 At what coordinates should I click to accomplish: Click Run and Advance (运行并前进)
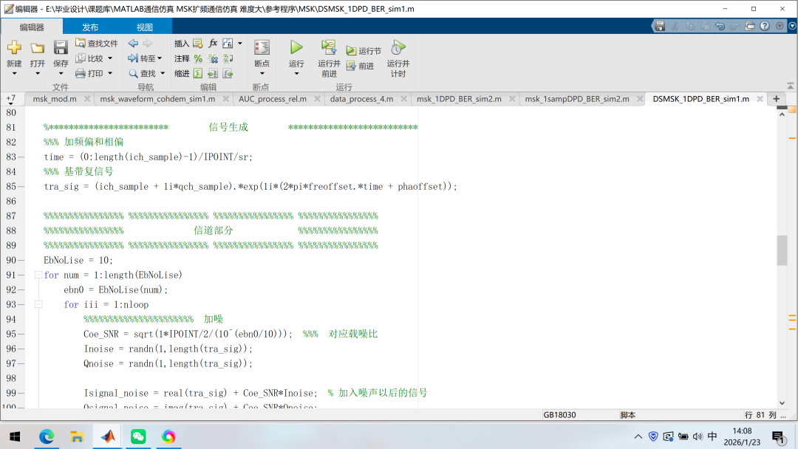coord(329,58)
